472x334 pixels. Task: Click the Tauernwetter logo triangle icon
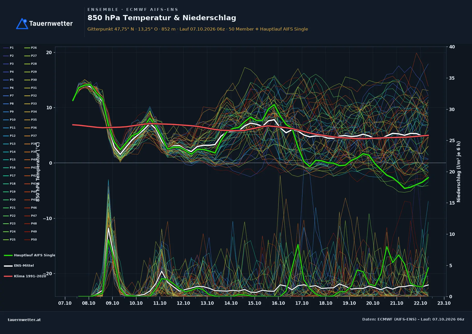(22, 24)
